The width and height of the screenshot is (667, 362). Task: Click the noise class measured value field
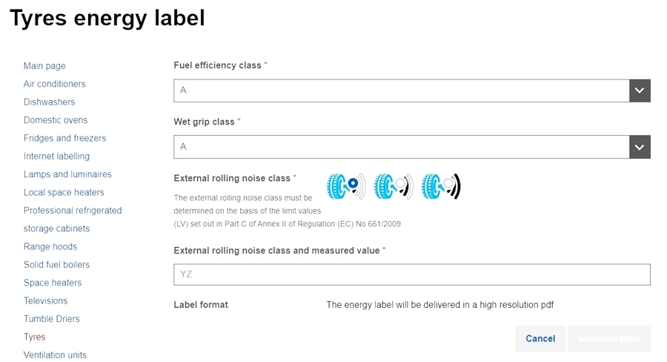(x=411, y=274)
